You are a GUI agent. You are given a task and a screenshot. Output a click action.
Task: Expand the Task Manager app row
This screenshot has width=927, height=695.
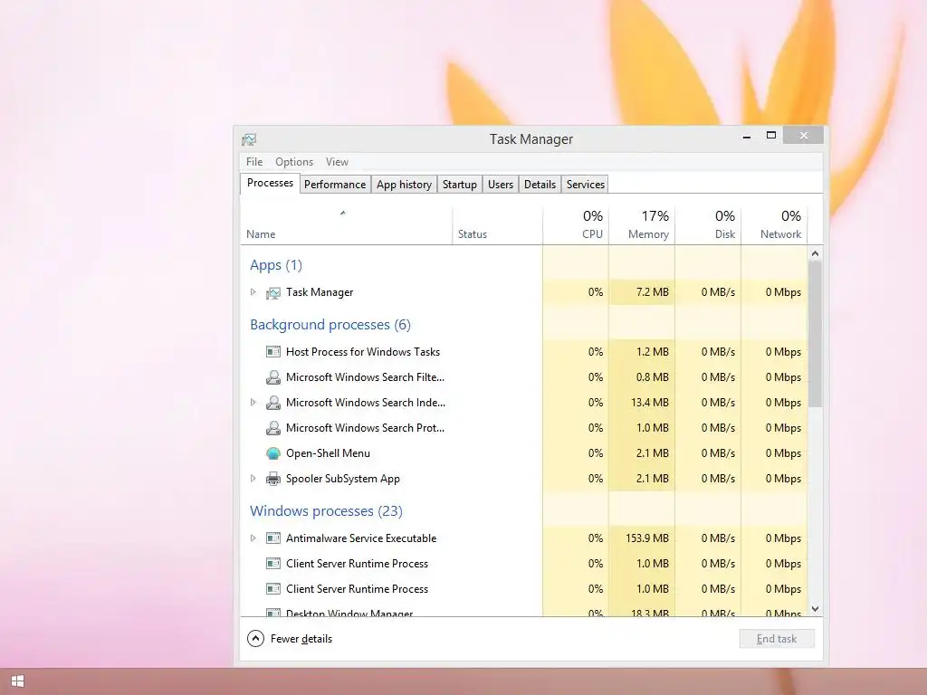tap(253, 292)
